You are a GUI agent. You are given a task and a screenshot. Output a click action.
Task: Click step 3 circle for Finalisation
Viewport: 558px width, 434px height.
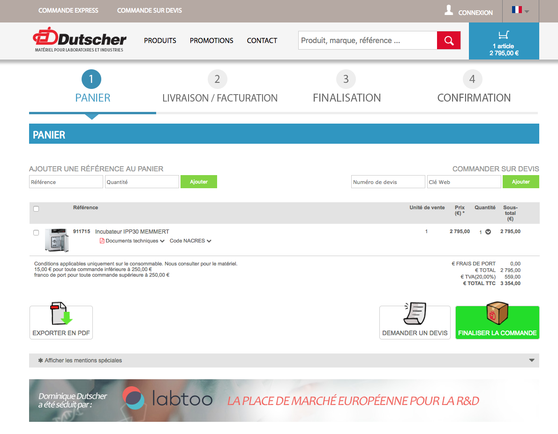coord(346,79)
